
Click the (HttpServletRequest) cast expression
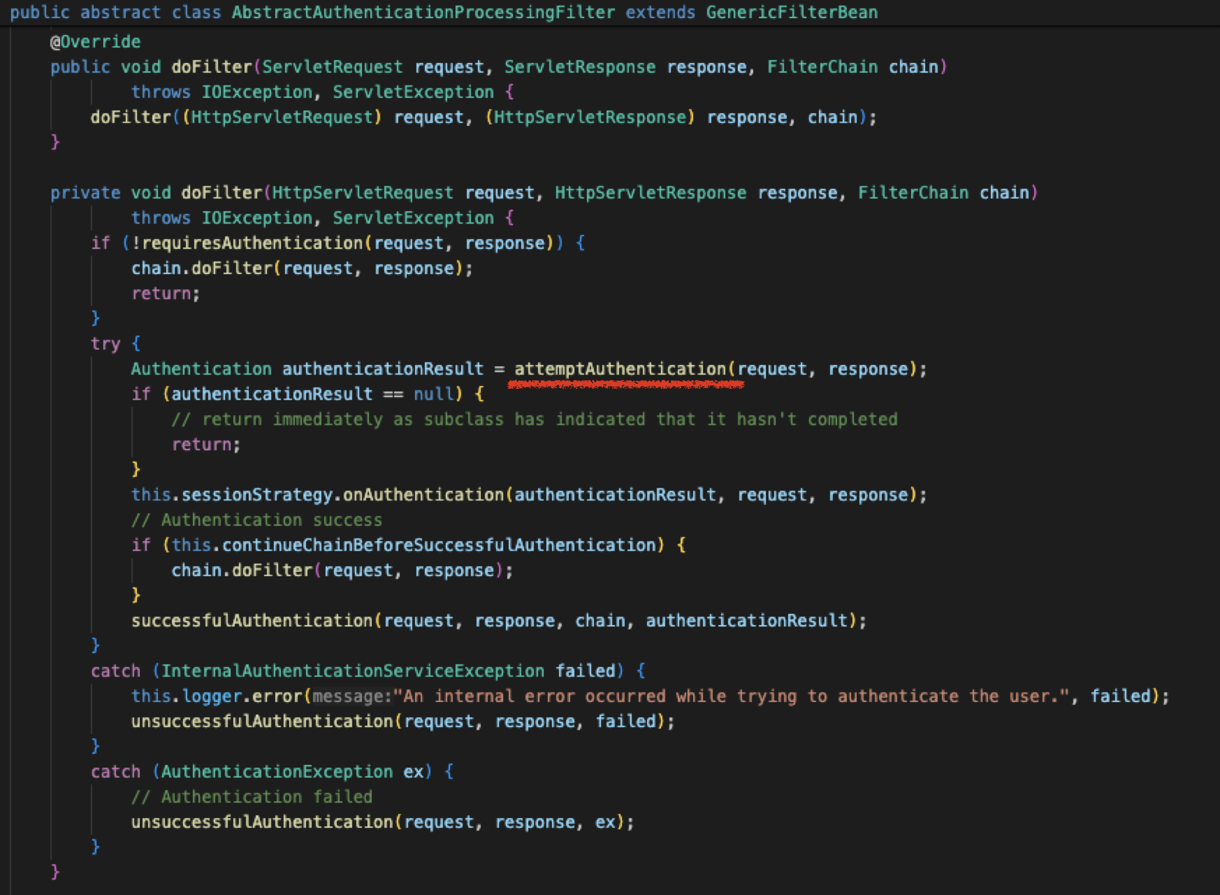pos(282,117)
